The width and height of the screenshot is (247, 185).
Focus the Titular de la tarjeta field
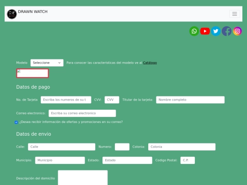(x=190, y=100)
